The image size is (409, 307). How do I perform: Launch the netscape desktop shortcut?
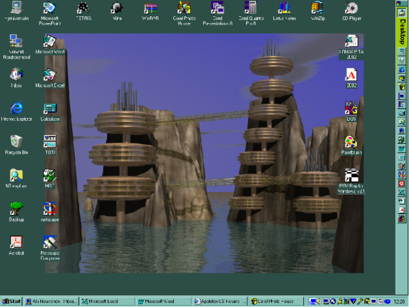point(50,212)
